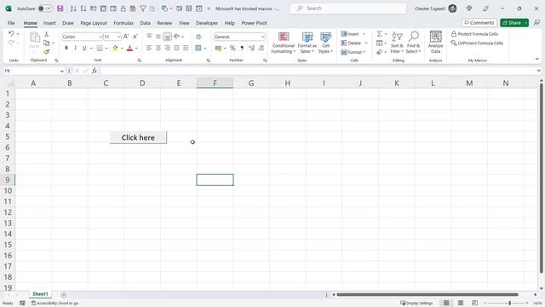545x307 pixels.
Task: Click the AutoSum sigma icon
Action: [380, 34]
